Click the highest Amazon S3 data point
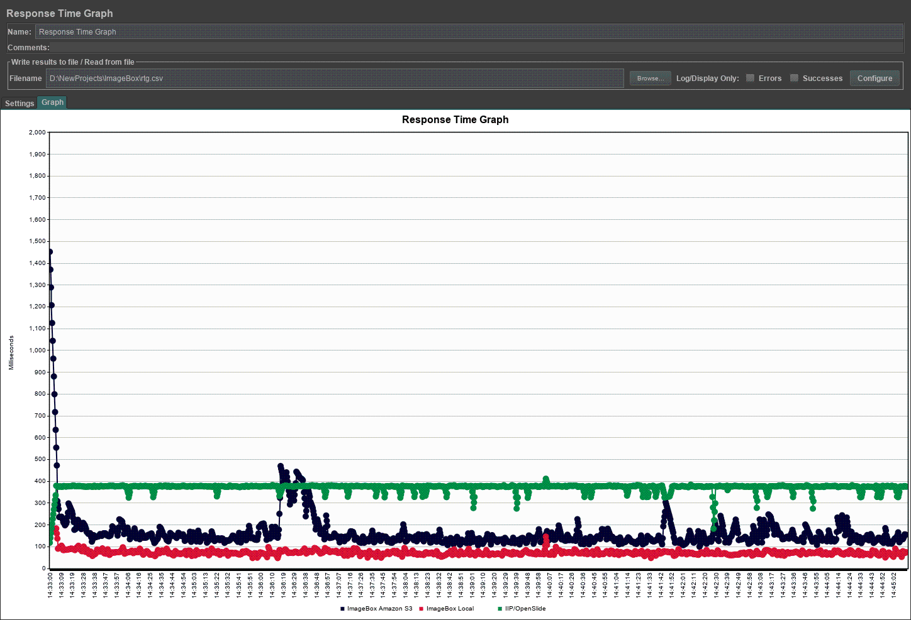Image resolution: width=911 pixels, height=620 pixels. [x=50, y=252]
